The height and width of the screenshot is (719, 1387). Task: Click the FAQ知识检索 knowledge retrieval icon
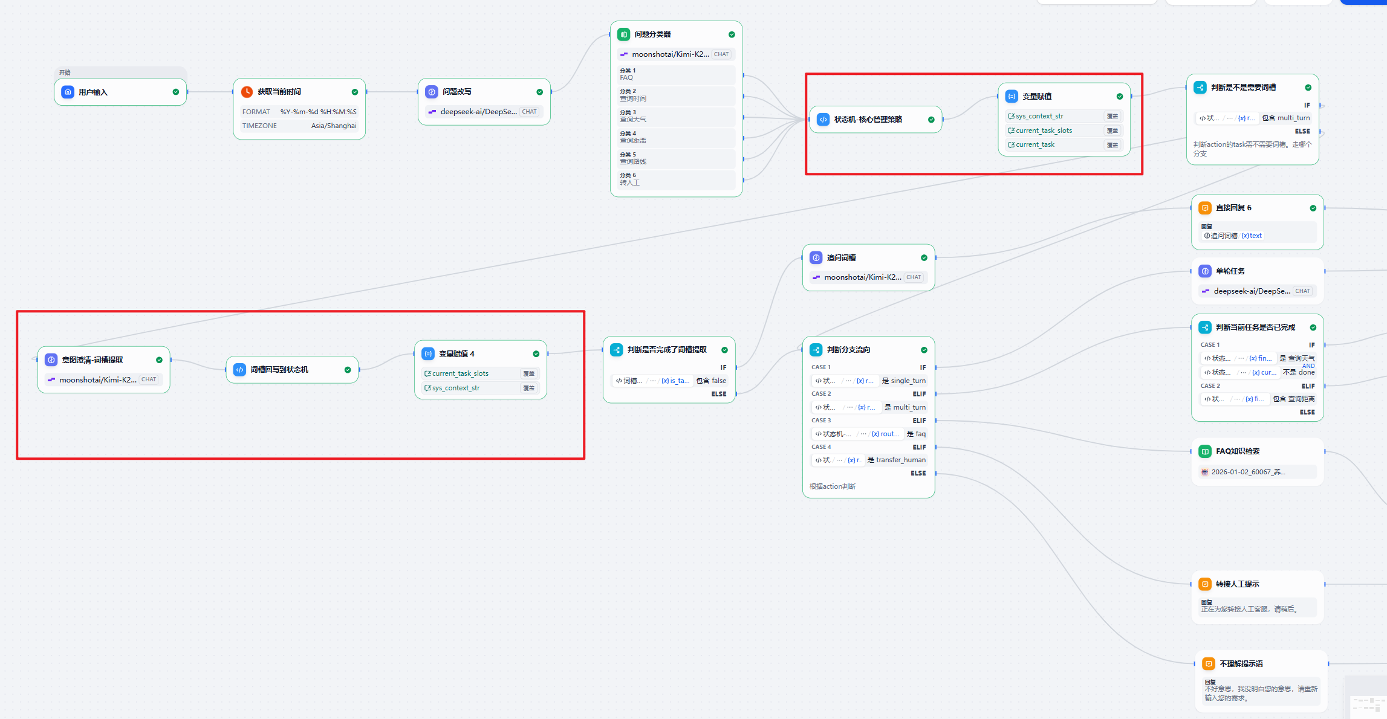coord(1205,451)
